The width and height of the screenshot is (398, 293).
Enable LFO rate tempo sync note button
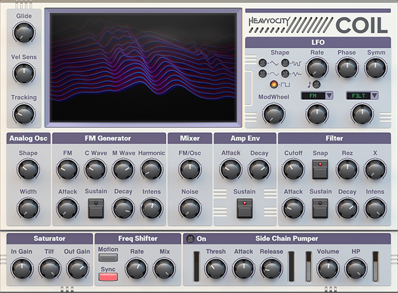click(x=317, y=84)
